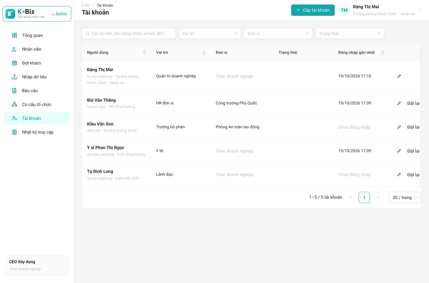The width and height of the screenshot is (429, 283).
Task: Click Đặt lại for Tạ Đình Long
Action: (413, 175)
